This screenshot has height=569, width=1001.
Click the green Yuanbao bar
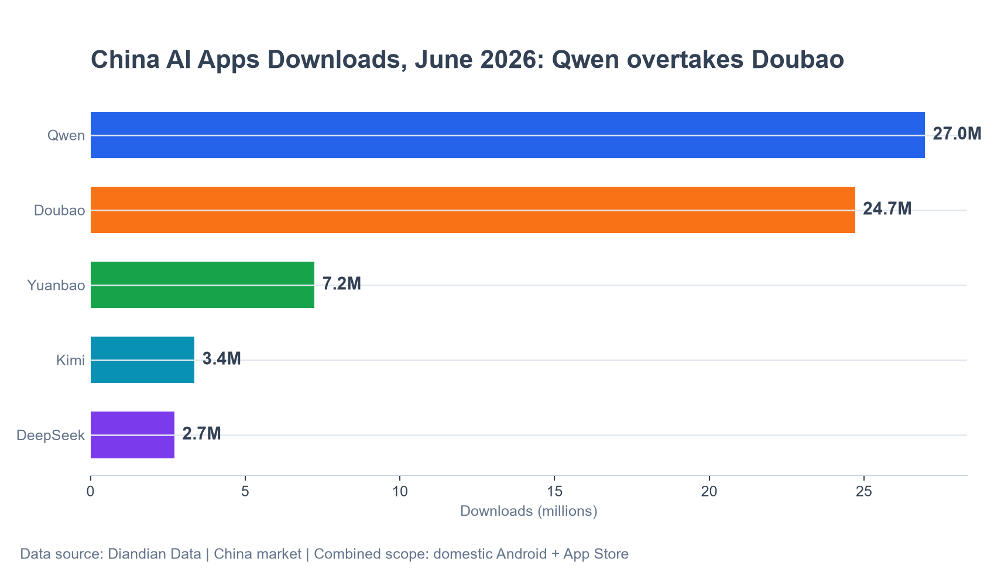click(x=203, y=284)
